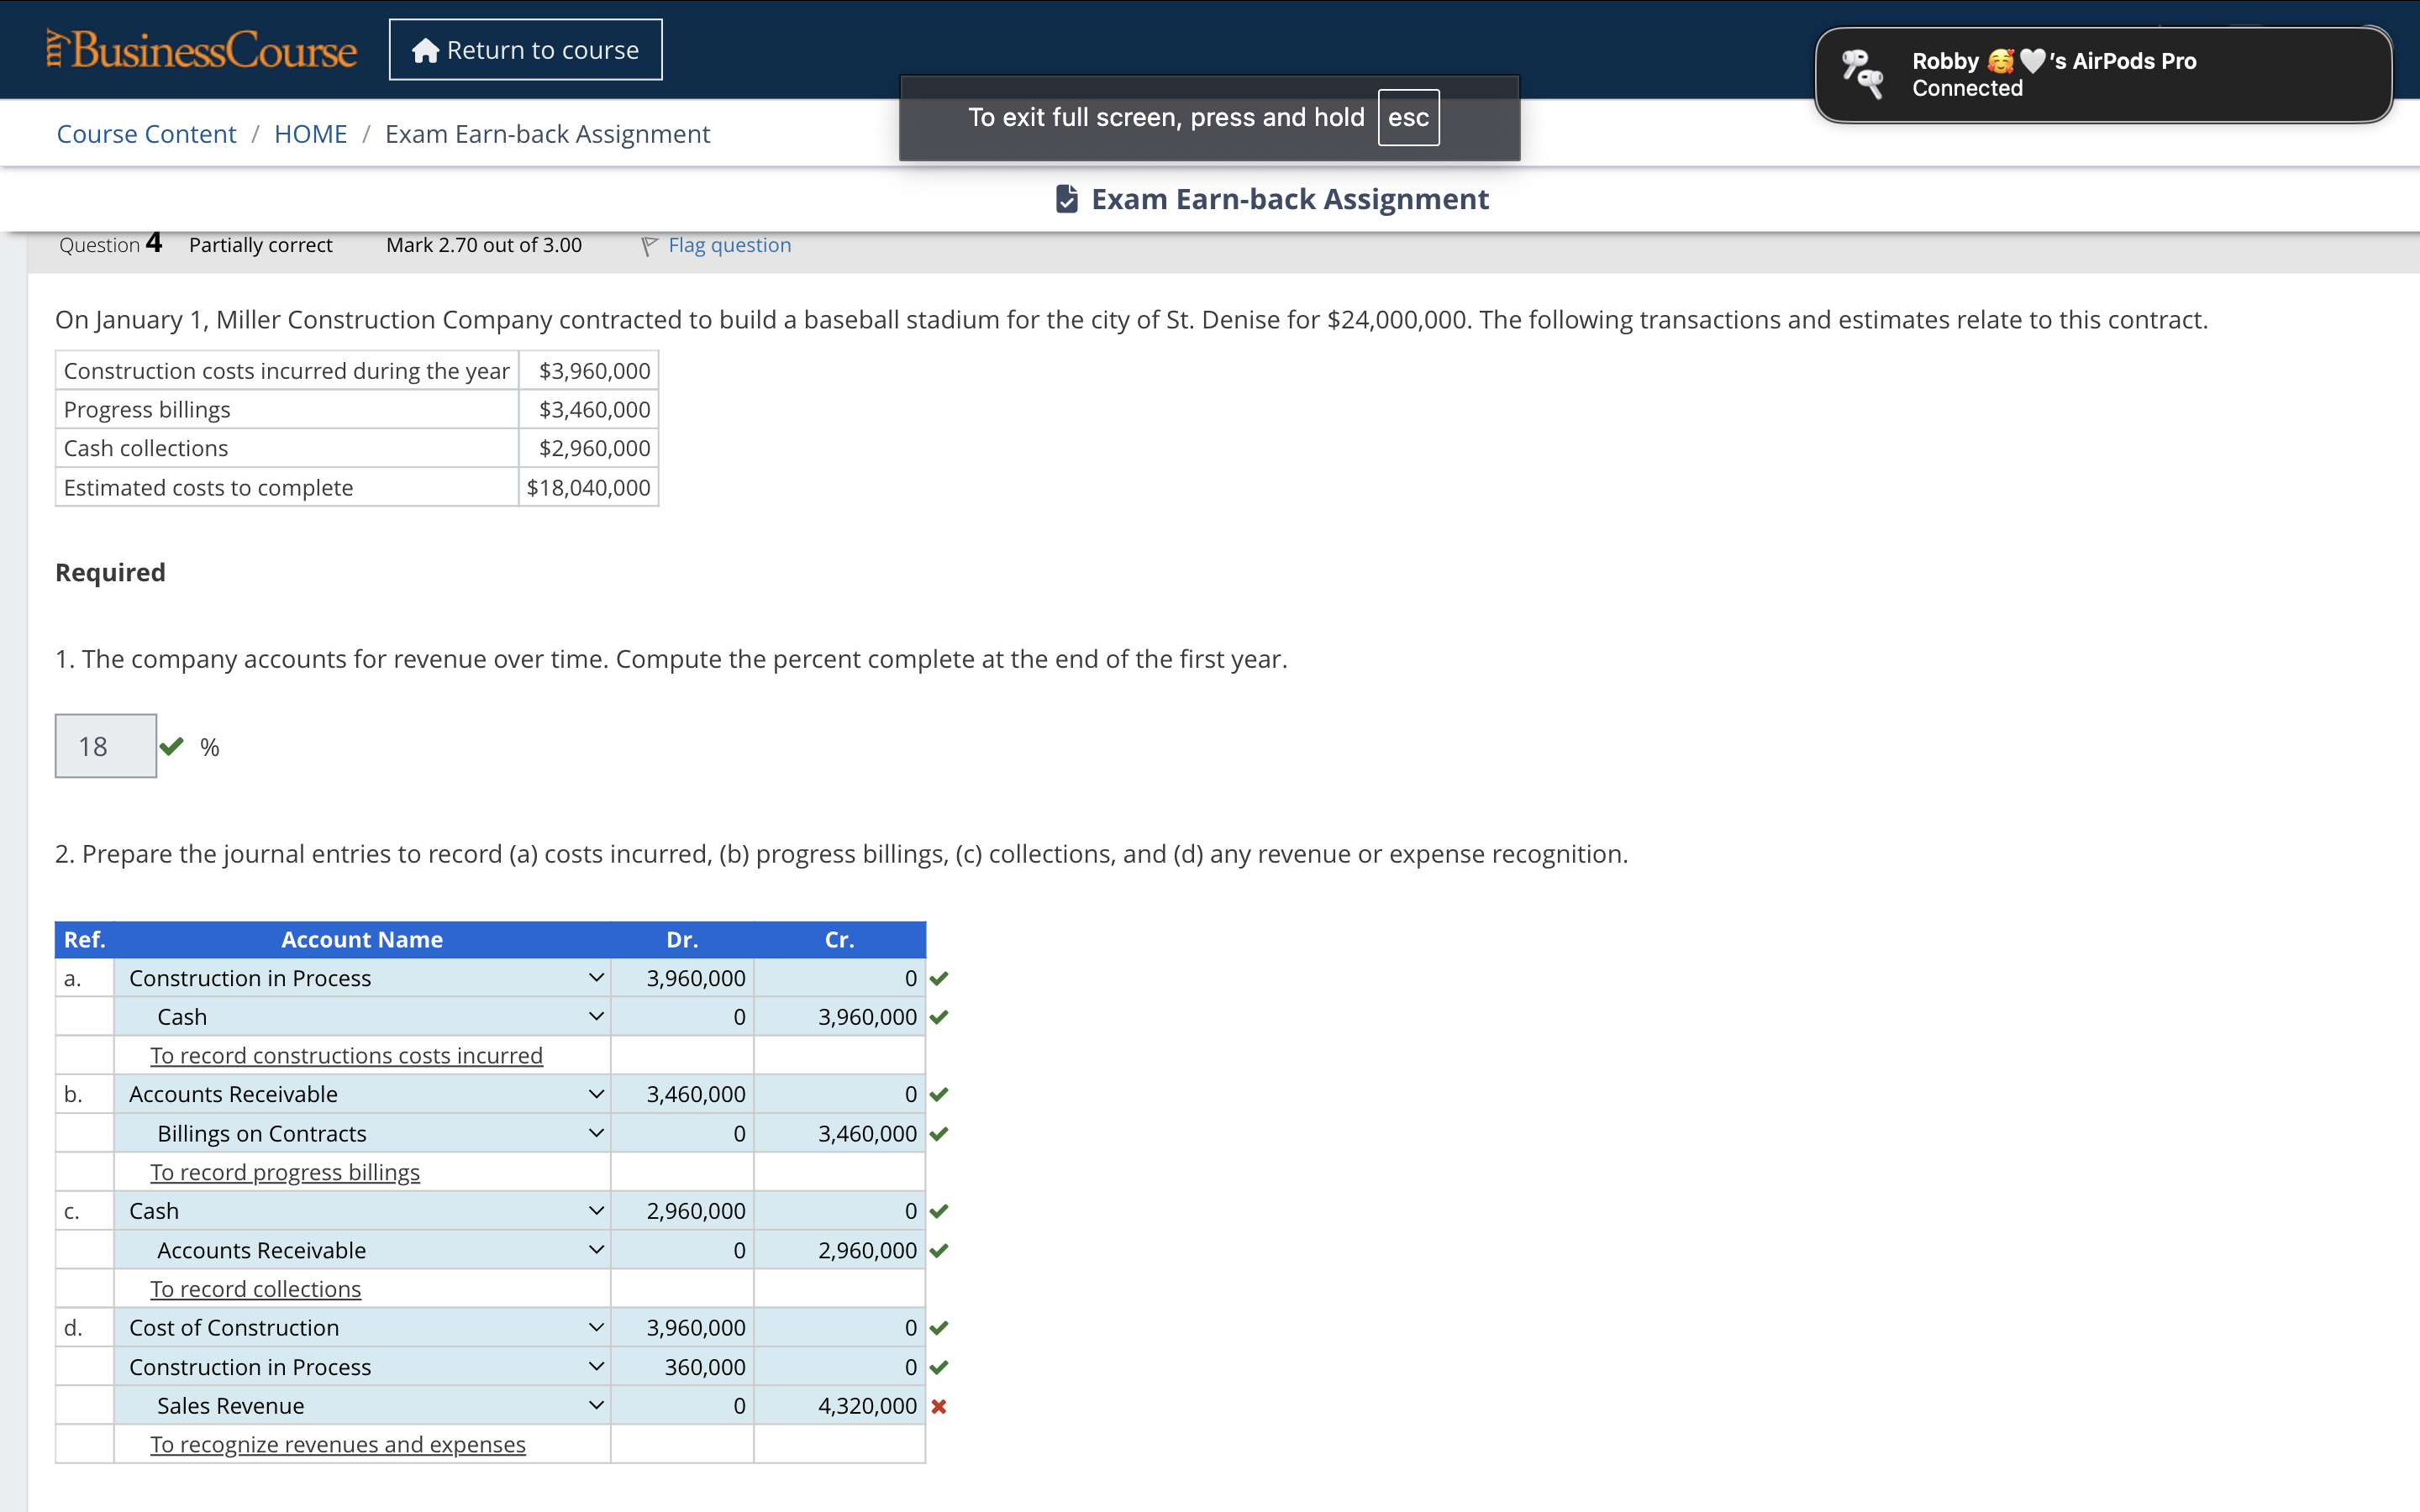This screenshot has width=2420, height=1512.
Task: Click the AirPods Pro notification icon
Action: click(x=1861, y=75)
